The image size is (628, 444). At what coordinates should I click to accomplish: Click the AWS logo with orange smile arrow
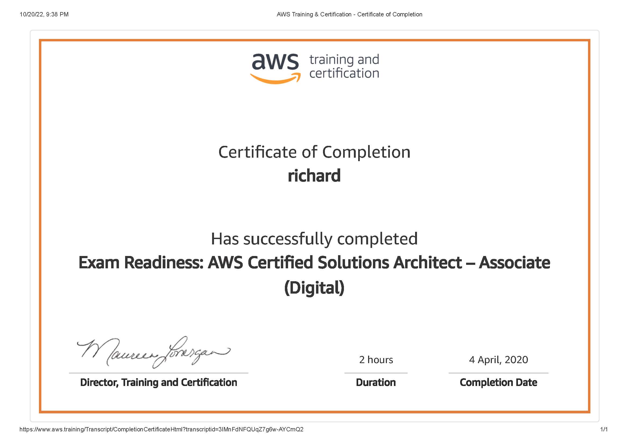click(275, 68)
